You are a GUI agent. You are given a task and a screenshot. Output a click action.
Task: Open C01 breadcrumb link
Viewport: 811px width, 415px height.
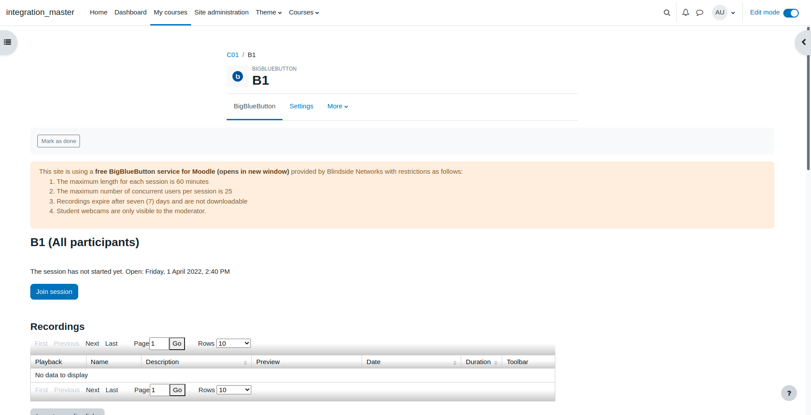(x=233, y=55)
